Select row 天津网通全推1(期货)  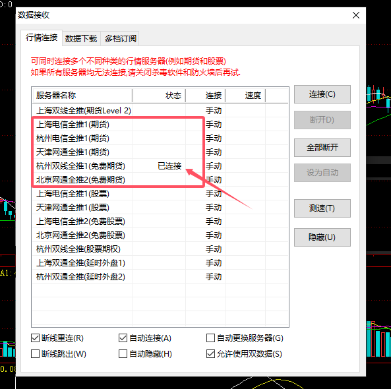pos(160,152)
